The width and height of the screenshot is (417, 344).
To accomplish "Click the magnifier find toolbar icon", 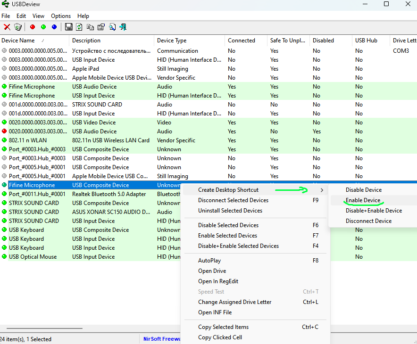I will point(112,27).
